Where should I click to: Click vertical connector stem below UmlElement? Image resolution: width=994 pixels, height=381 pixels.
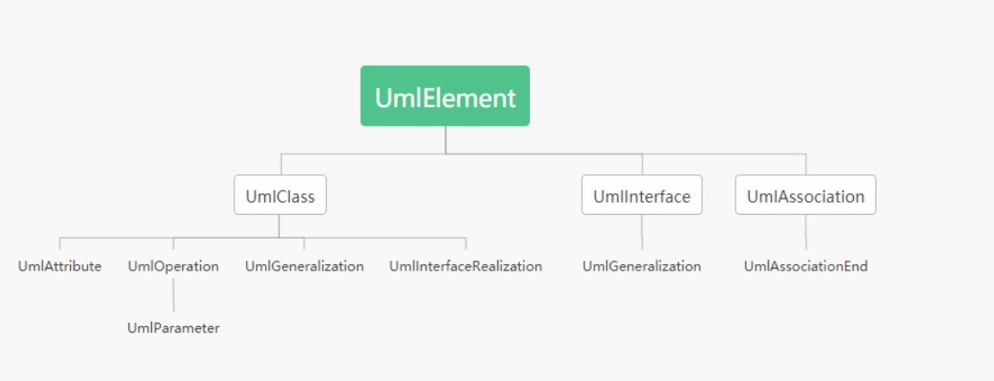click(445, 139)
